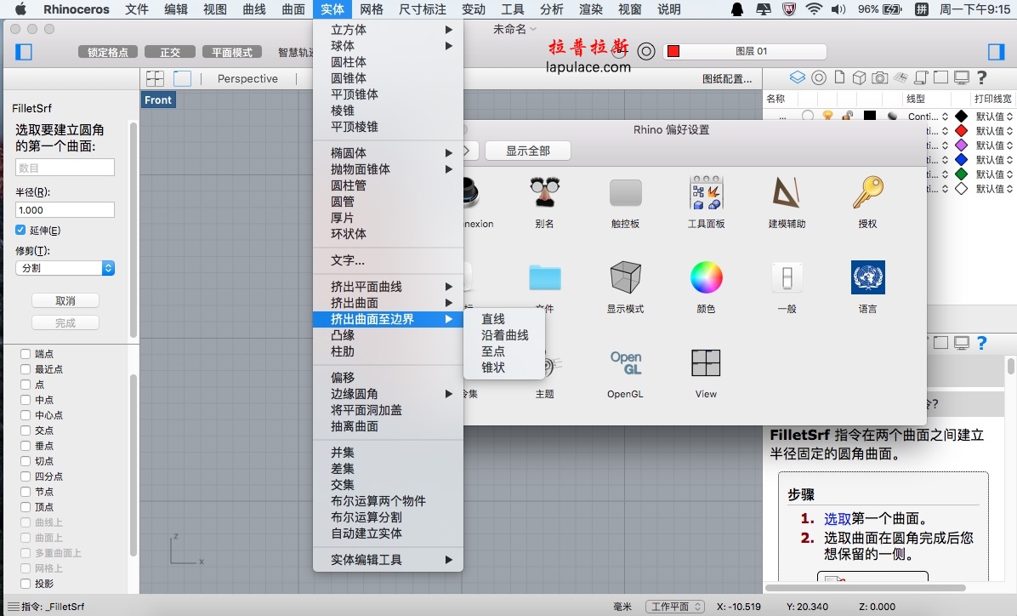Select 圆柱体 in the 实体 menu
Image resolution: width=1017 pixels, height=616 pixels.
[388, 61]
